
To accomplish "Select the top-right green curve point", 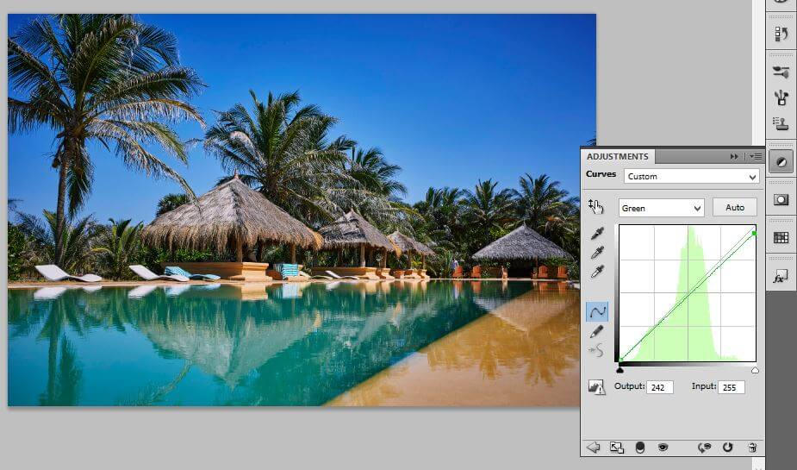I will click(x=754, y=233).
